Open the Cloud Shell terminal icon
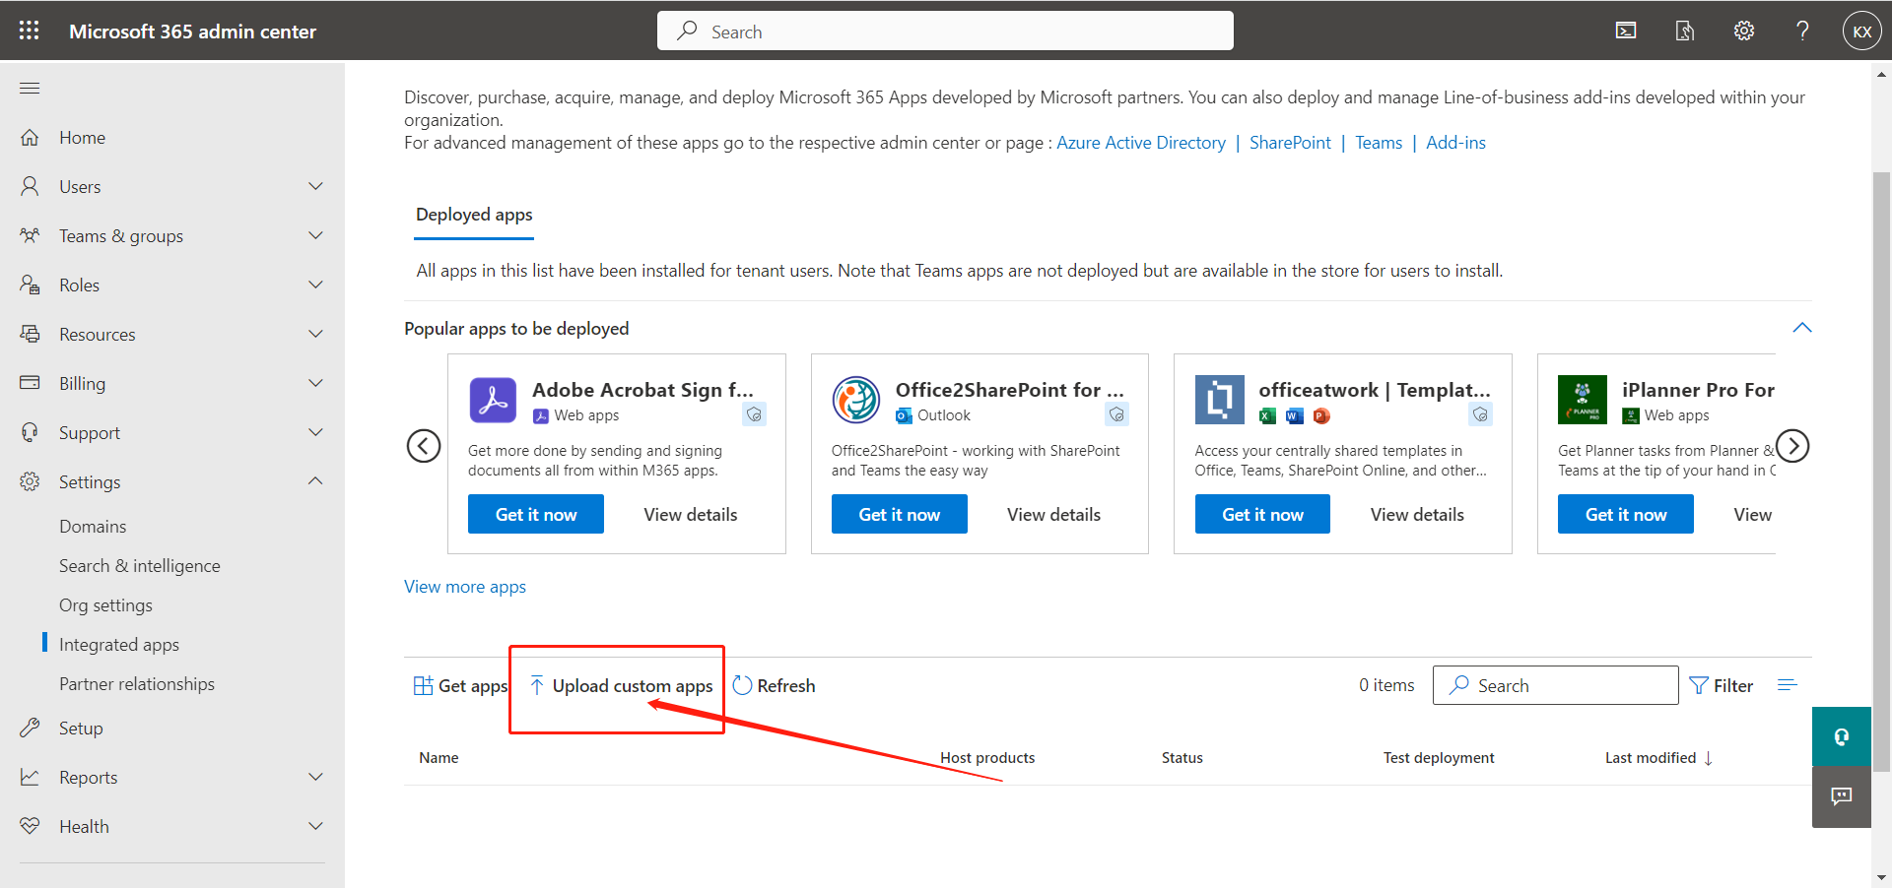1892x888 pixels. 1626,31
